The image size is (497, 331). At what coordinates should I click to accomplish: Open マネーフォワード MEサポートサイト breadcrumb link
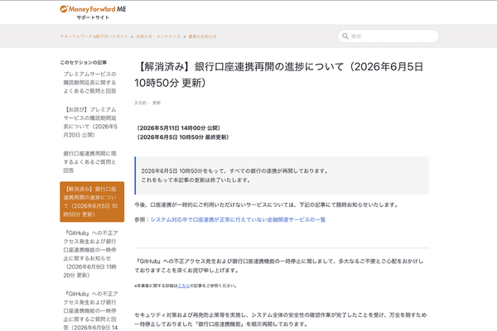[94, 36]
